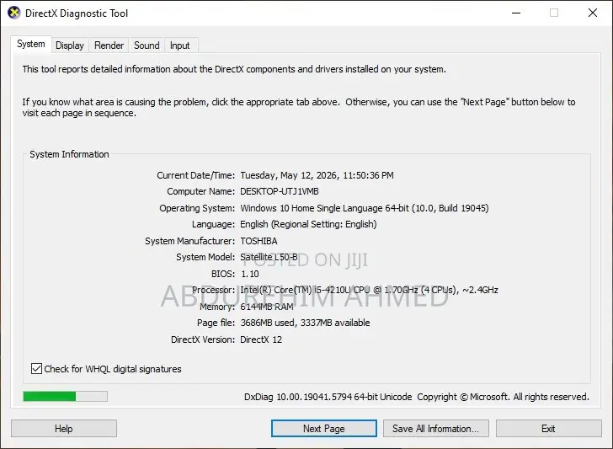
Task: Click the DirectX Version label
Action: pyautogui.click(x=203, y=339)
